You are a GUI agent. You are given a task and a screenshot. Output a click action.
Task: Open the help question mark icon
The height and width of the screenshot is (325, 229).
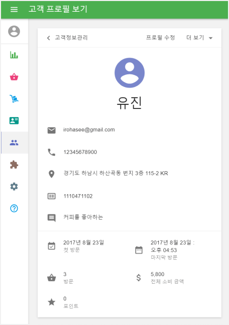[x=14, y=208]
